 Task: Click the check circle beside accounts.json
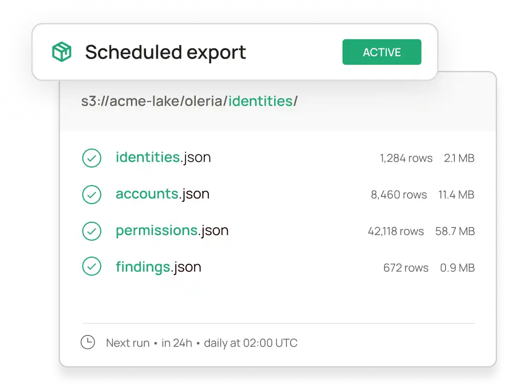(x=92, y=195)
